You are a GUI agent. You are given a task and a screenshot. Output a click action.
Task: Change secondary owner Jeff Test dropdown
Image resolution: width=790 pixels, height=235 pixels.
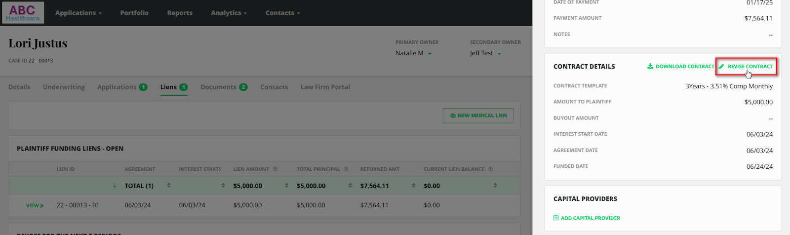485,53
